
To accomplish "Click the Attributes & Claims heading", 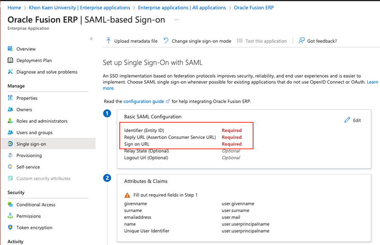I will pos(145,181).
